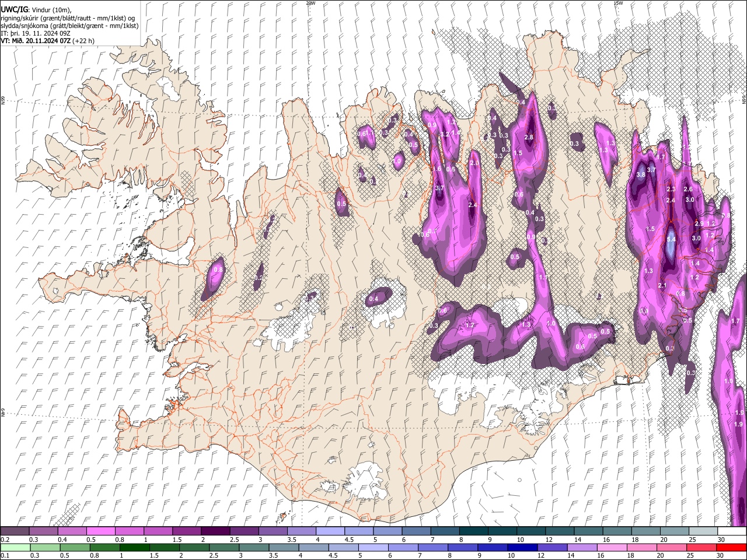Click the 1.6 value label on the map
The height and width of the screenshot is (560, 747).
437,169
